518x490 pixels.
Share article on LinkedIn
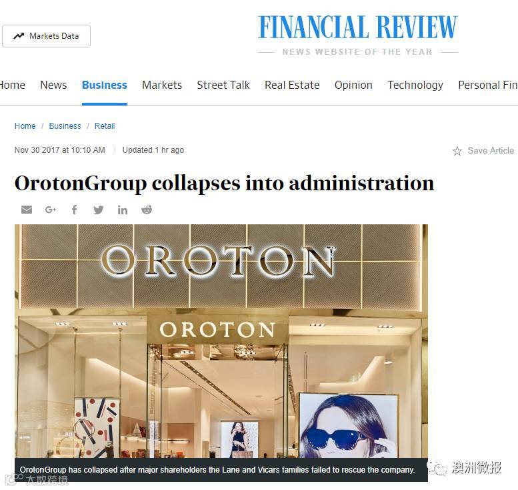click(x=123, y=210)
